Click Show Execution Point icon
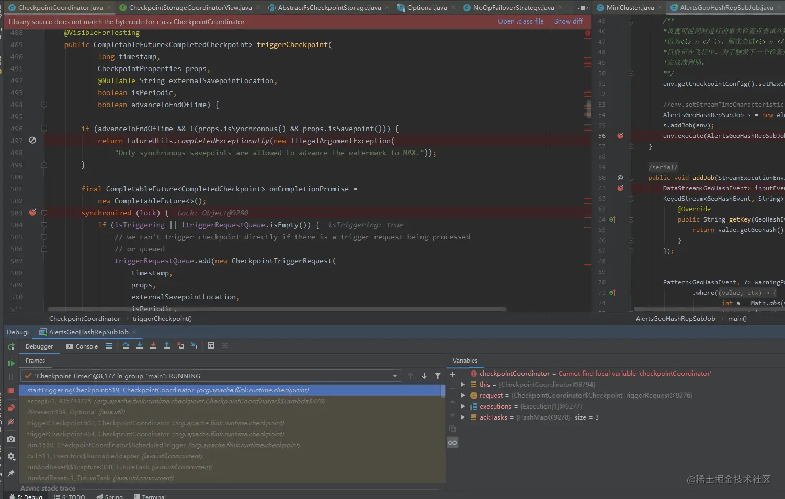 (109, 345)
